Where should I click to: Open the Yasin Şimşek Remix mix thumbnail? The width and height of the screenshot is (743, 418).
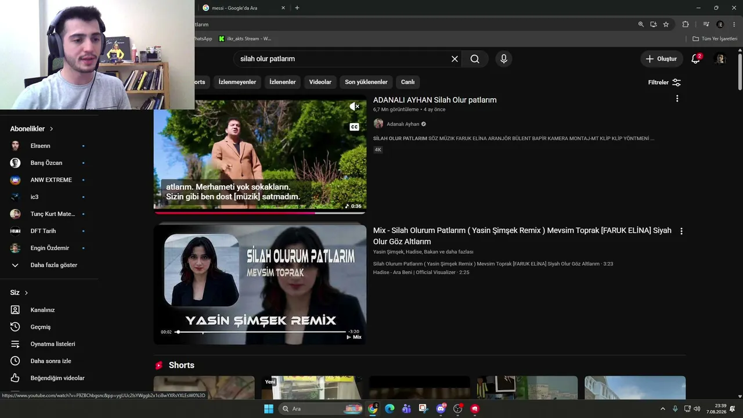pyautogui.click(x=260, y=284)
